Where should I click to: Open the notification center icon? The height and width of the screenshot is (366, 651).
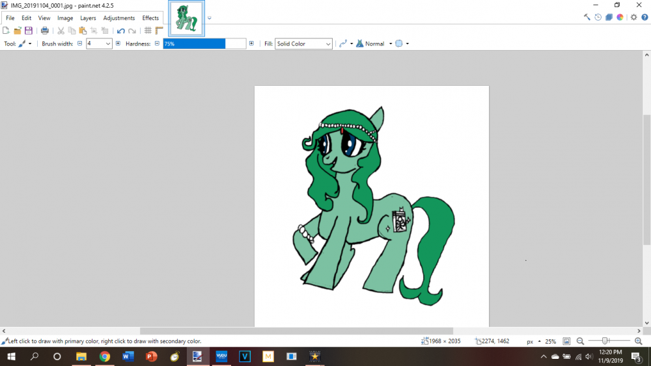pos(636,356)
